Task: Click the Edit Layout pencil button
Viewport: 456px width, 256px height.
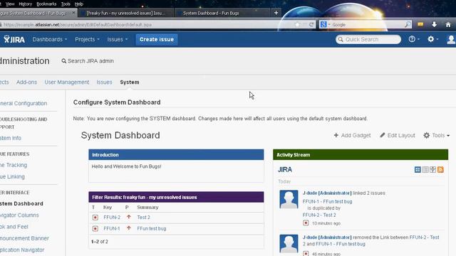Action: tap(398, 135)
